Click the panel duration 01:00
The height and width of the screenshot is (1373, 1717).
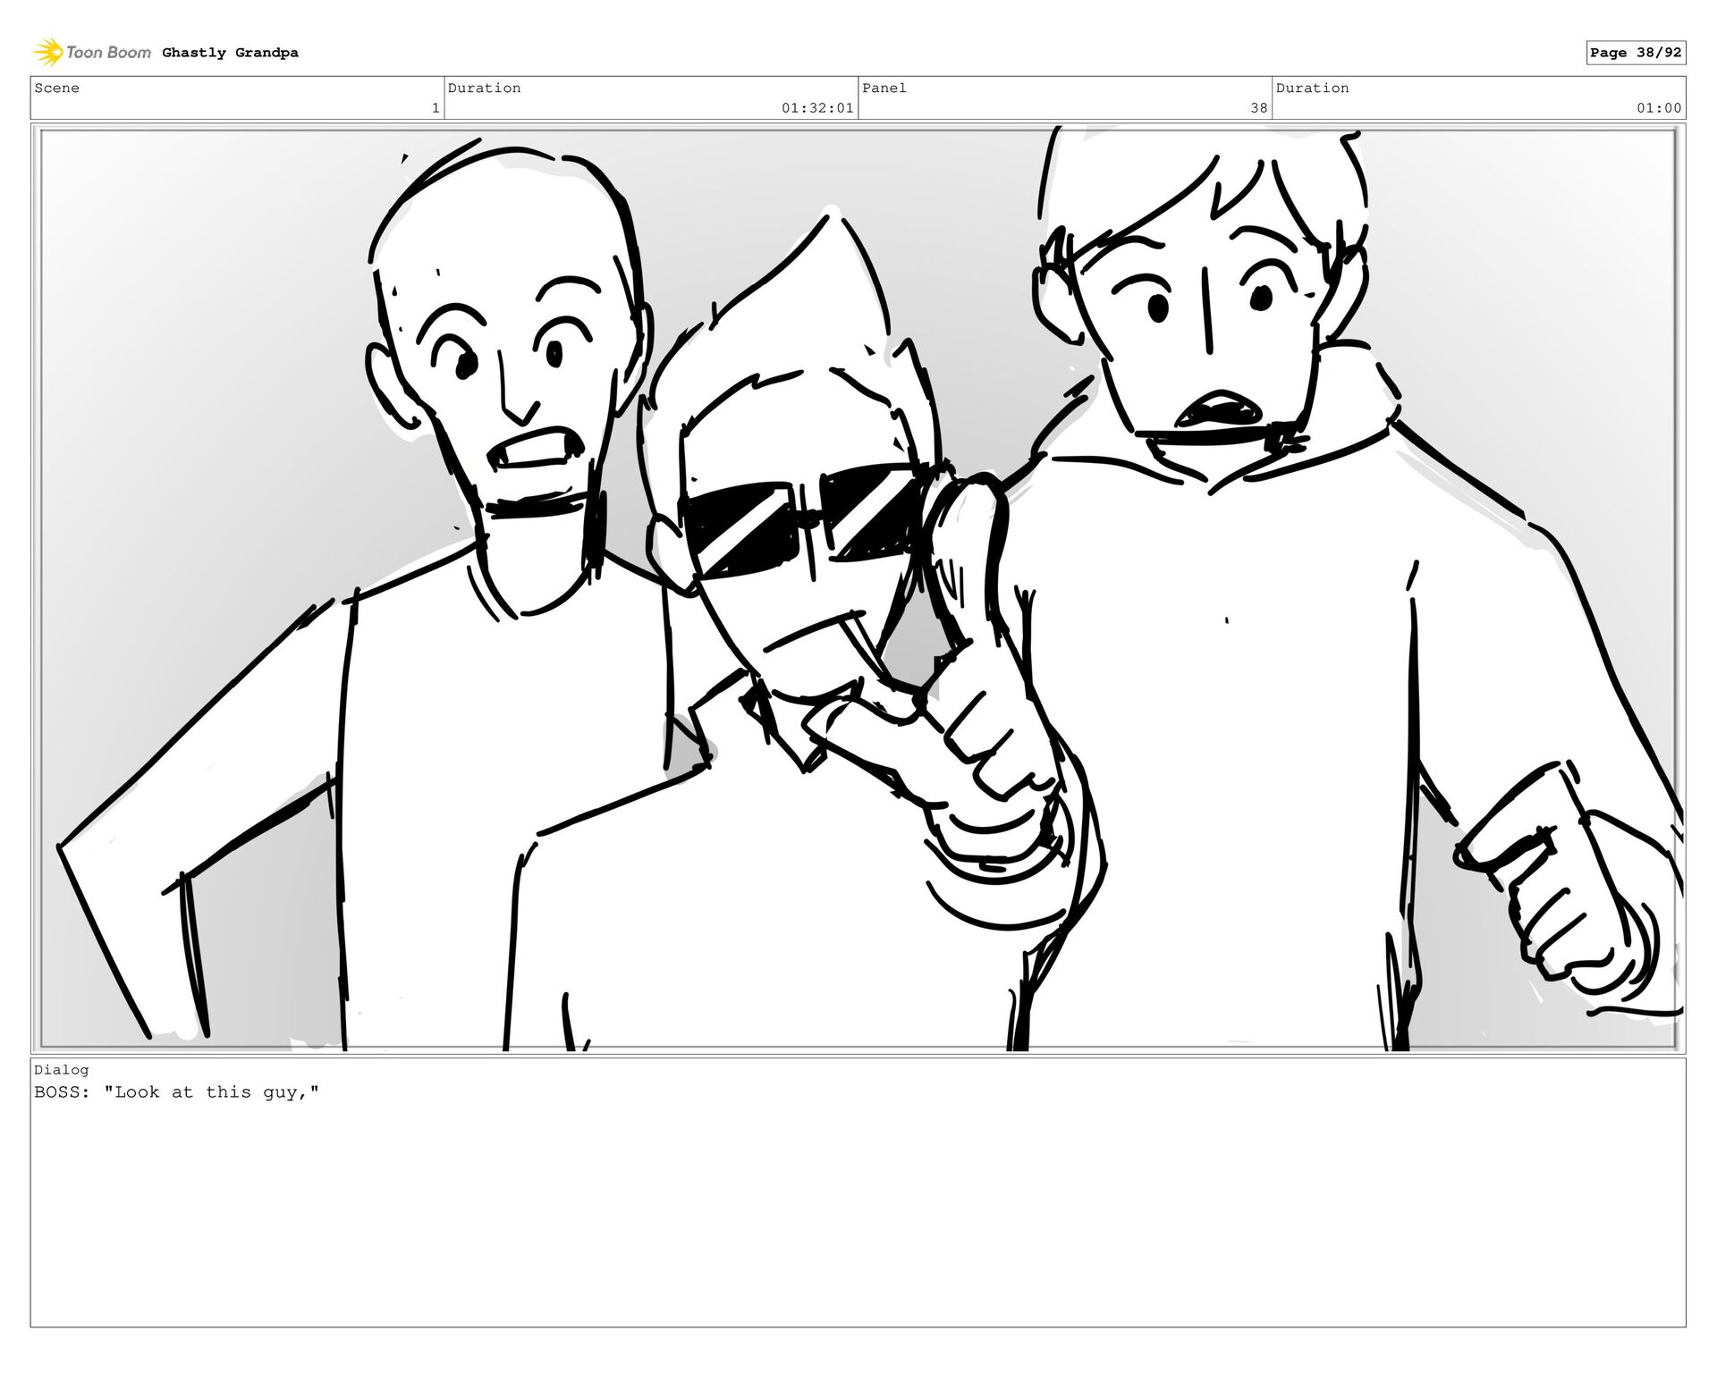[x=1659, y=108]
